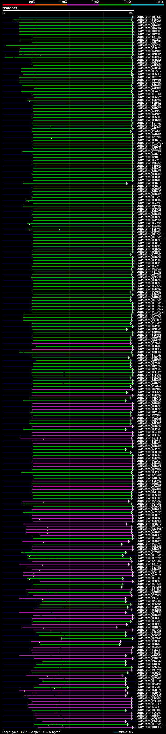Click the UniRef100_Q2V446 label
This screenshot has width=166, height=734.
[x=149, y=638]
